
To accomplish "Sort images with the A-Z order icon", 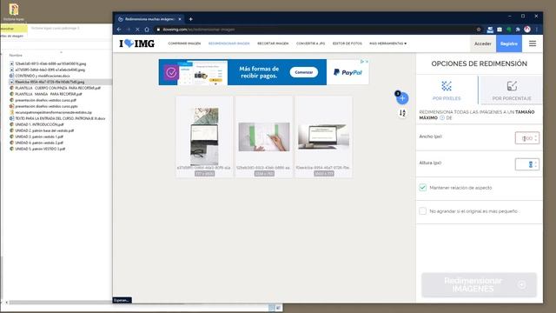I will pyautogui.click(x=402, y=113).
